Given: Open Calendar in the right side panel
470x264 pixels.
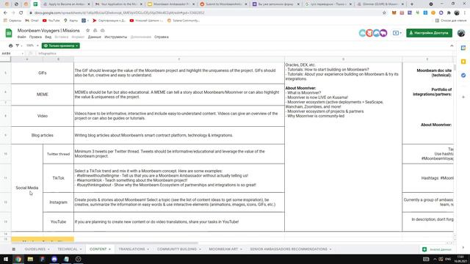Looking at the screenshot, I should point(463,48).
